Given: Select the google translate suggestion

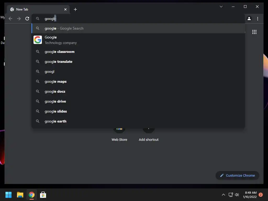Looking at the screenshot, I should click(138, 62).
